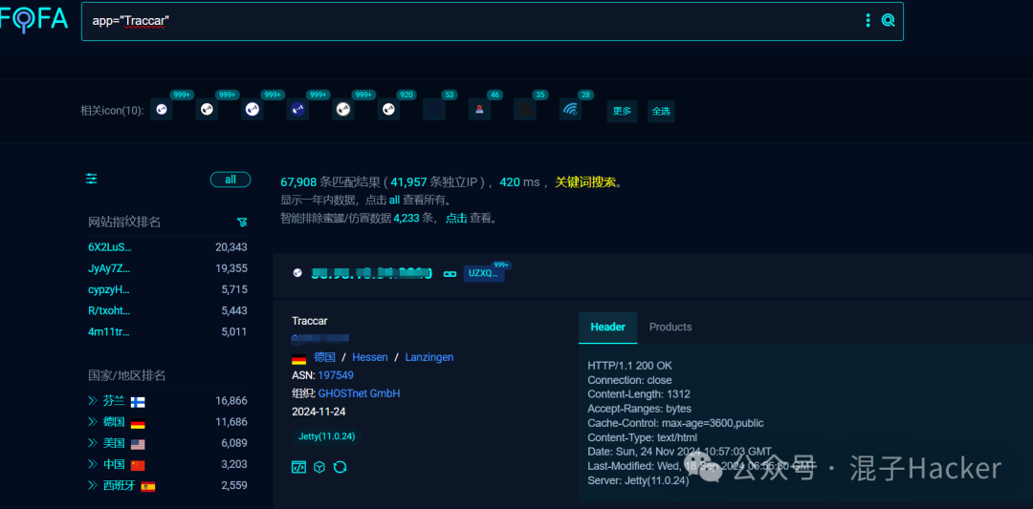
Task: Expand the 德国 country row chevron
Action: point(92,422)
